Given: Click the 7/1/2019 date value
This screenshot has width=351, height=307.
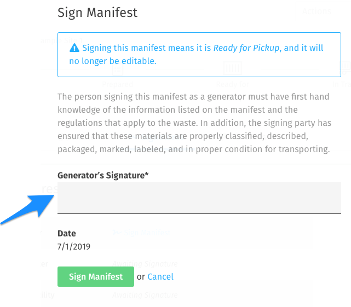Looking at the screenshot, I should (74, 247).
